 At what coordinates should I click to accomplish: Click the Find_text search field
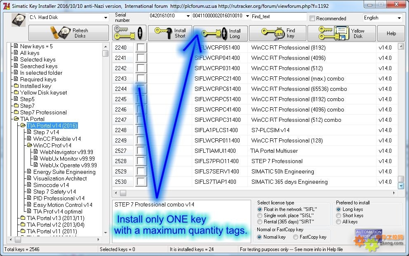coord(279,17)
